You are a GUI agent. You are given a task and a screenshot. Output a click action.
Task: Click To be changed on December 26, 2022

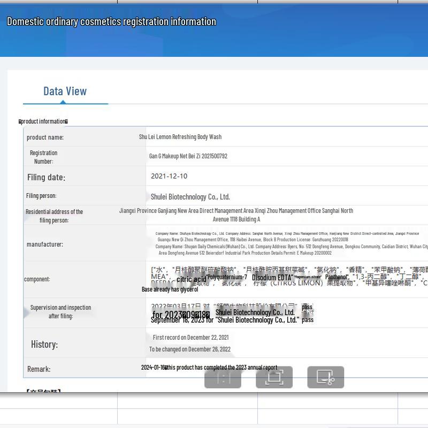tap(190, 349)
